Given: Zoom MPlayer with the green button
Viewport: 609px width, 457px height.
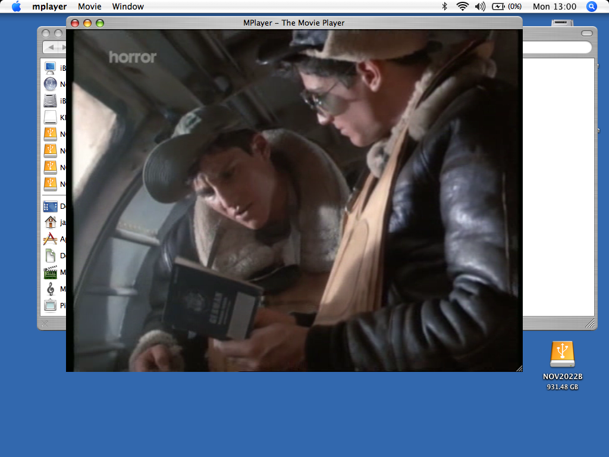Looking at the screenshot, I should (x=100, y=23).
